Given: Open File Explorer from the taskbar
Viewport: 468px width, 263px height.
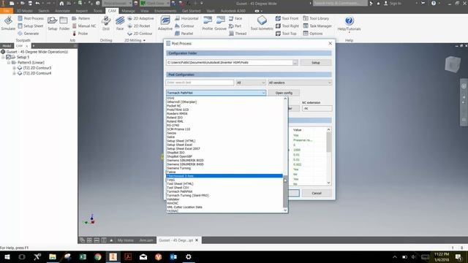Looking at the screenshot, I should point(53,256).
